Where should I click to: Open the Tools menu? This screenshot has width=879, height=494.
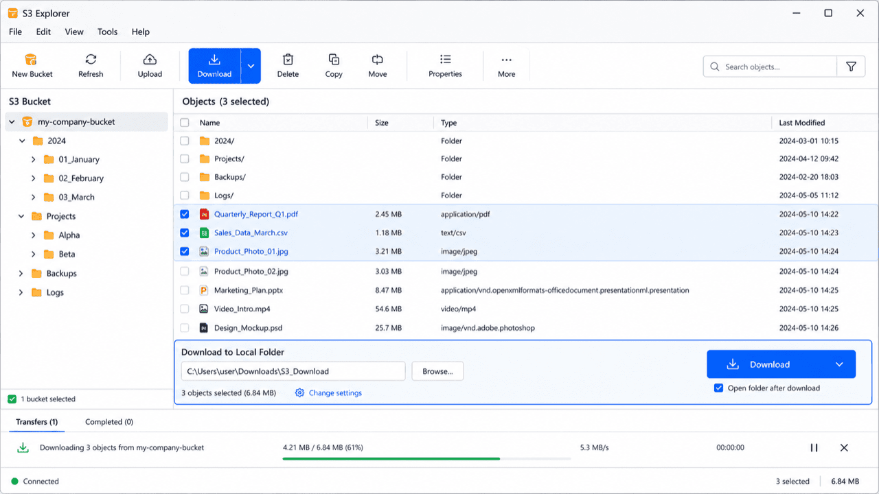[107, 32]
